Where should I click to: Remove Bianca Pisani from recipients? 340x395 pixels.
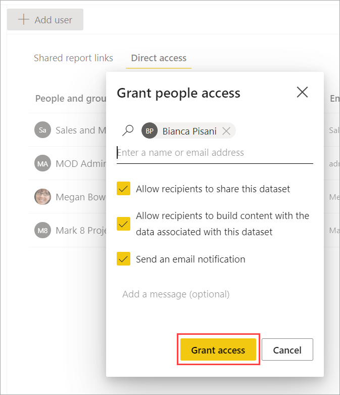tap(226, 131)
